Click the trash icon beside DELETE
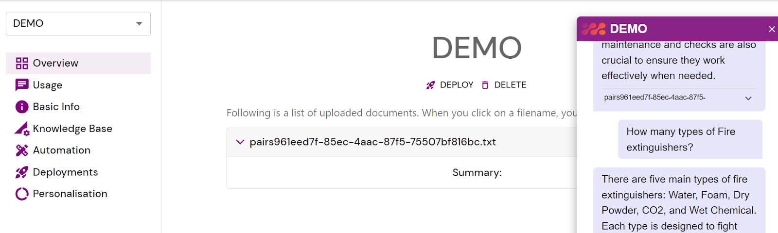Screen dimensions: 778x233 click(485, 85)
